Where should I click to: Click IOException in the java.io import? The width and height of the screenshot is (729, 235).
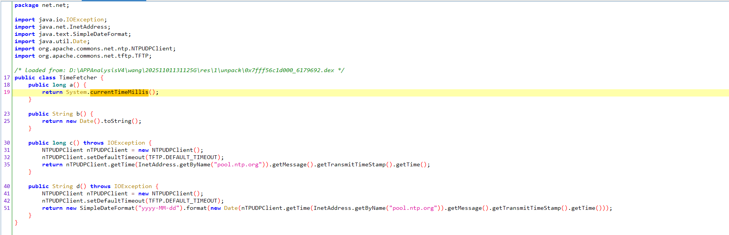(x=85, y=20)
